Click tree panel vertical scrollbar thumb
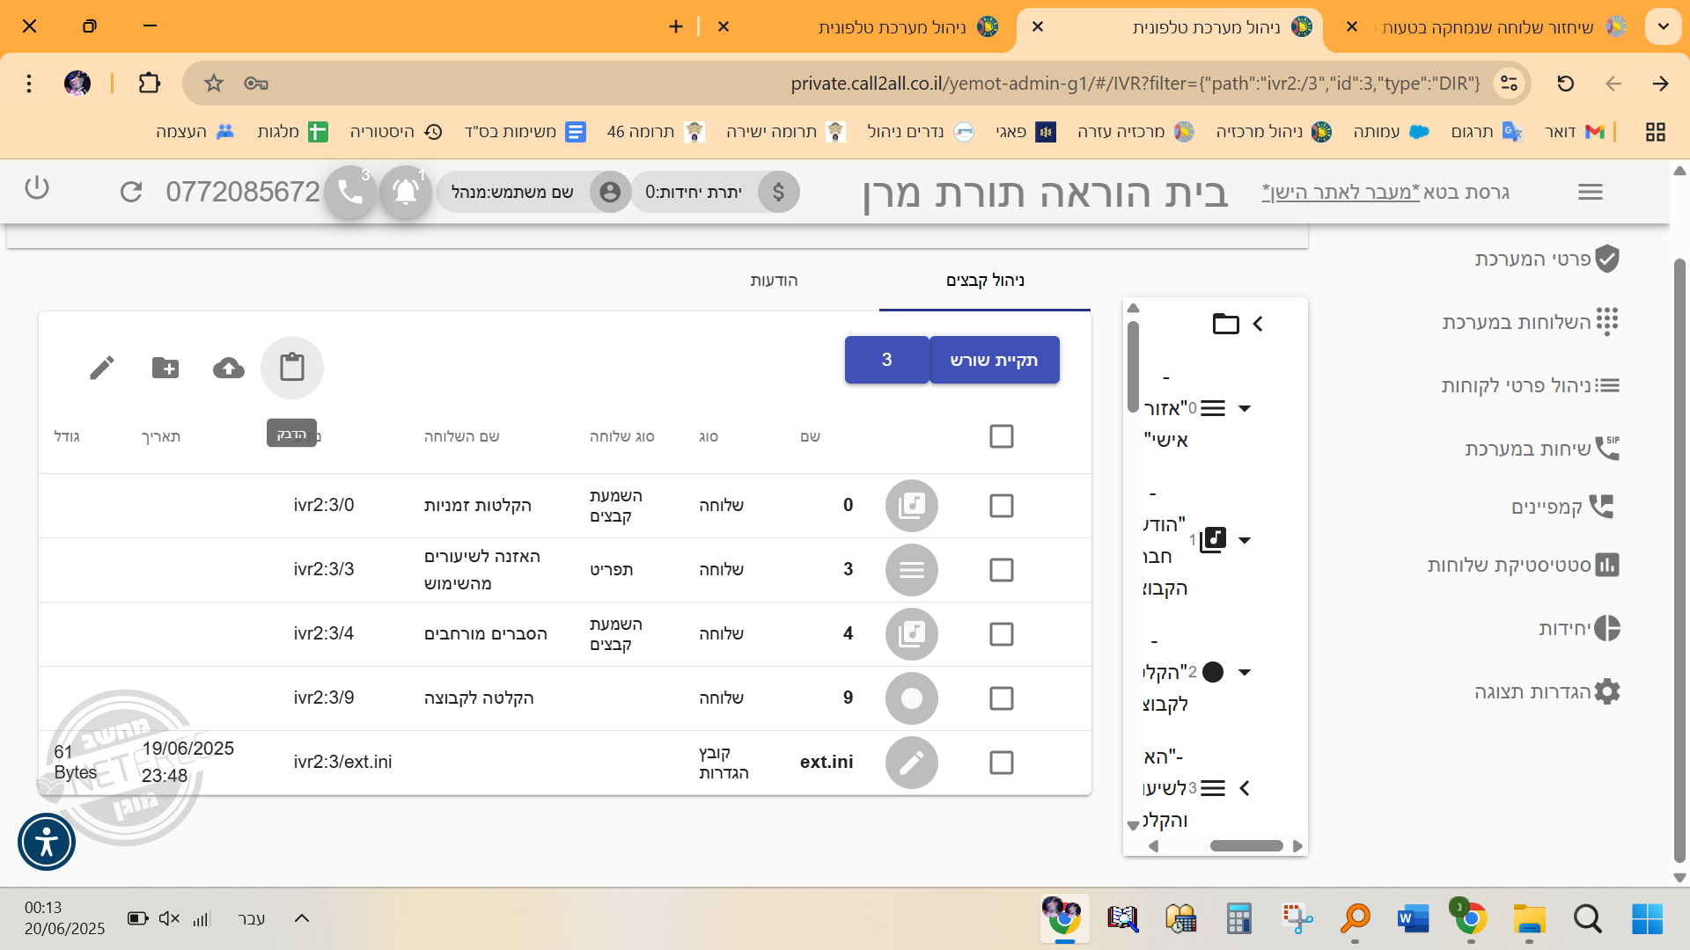This screenshot has width=1690, height=950. click(x=1134, y=366)
